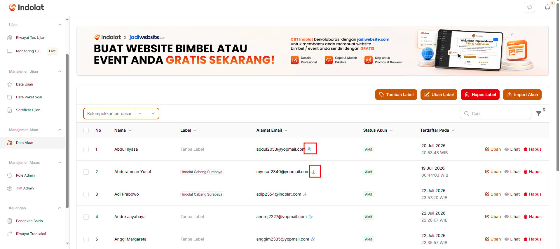Click the user icon beside andrej2227@yopmail.com

tap(311, 217)
